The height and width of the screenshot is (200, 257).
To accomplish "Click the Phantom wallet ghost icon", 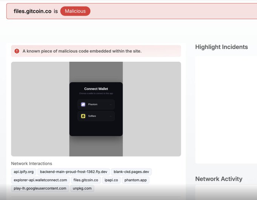I will tap(83, 104).
